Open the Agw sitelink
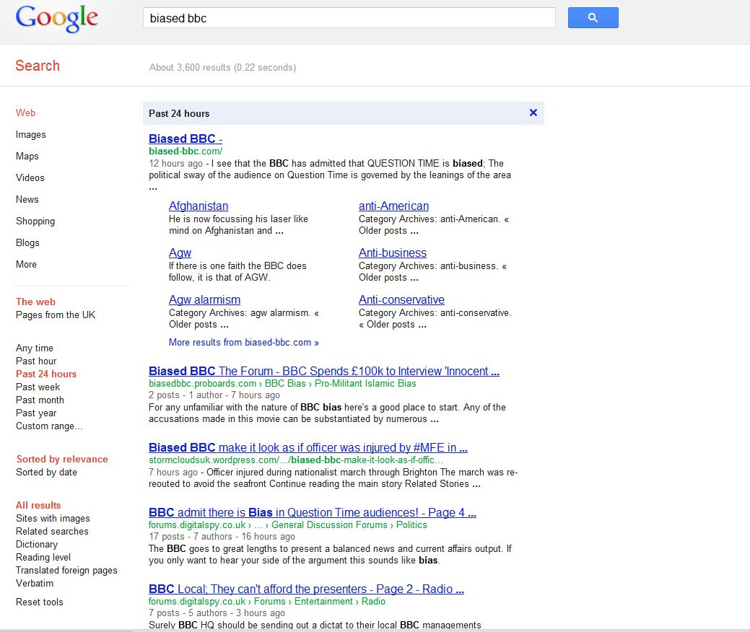This screenshot has height=632, width=750. pyautogui.click(x=180, y=253)
